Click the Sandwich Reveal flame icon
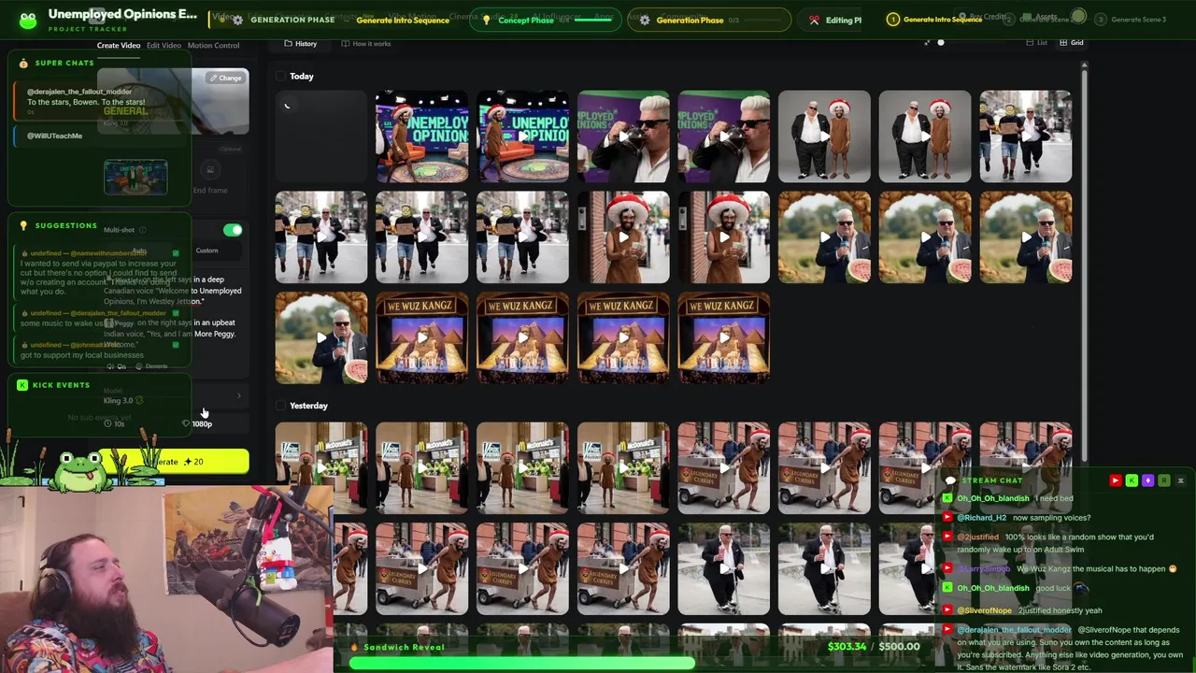This screenshot has width=1196, height=673. (354, 647)
